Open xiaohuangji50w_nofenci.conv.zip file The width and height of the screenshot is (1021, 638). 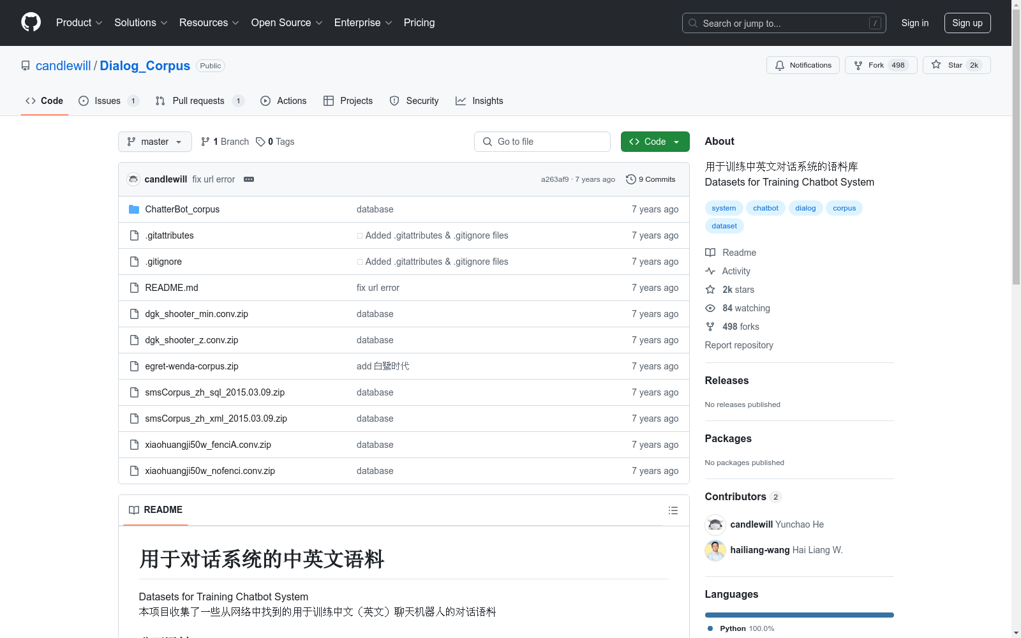210,471
